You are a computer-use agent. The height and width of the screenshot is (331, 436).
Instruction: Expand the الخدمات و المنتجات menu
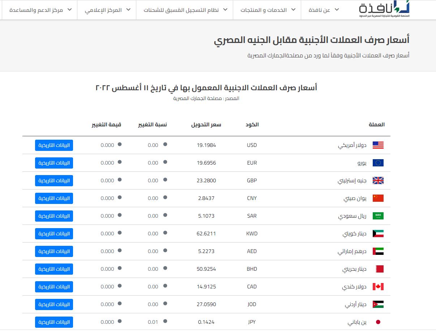(267, 10)
